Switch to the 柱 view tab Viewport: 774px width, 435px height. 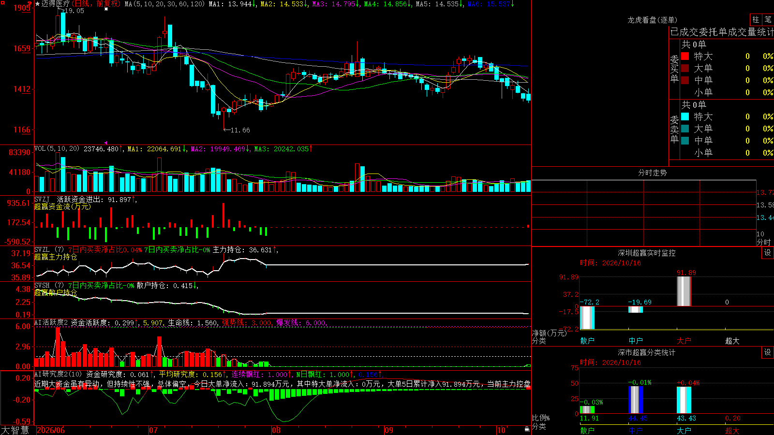tap(756, 19)
